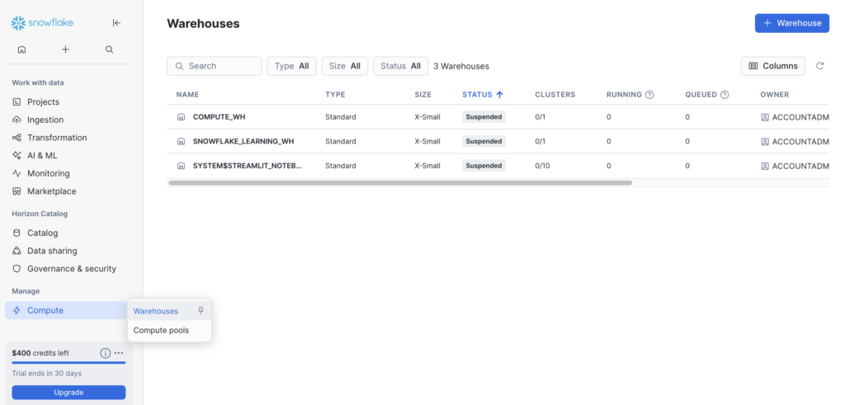The width and height of the screenshot is (845, 405).
Task: Click the plus create icon in sidebar
Action: tap(65, 49)
